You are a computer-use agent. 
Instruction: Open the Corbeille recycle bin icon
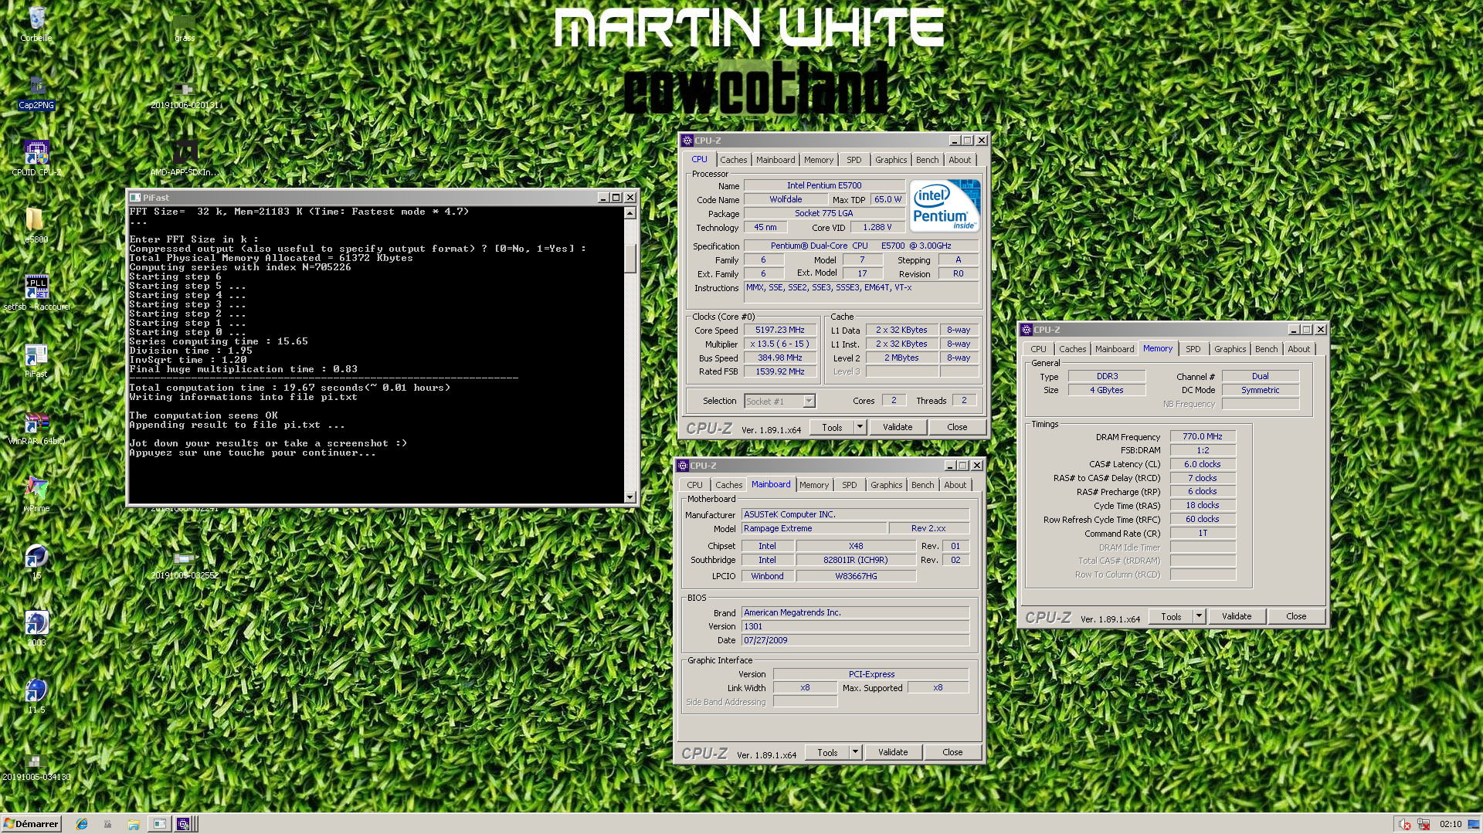(x=36, y=23)
